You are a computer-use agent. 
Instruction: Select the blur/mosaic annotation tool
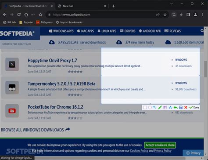click(x=165, y=108)
